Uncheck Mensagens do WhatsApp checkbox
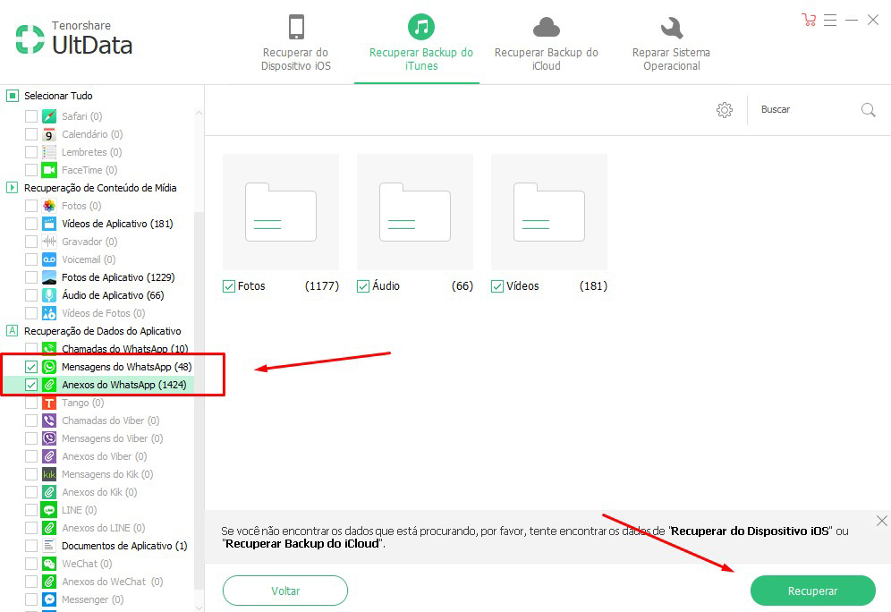 pos(31,367)
